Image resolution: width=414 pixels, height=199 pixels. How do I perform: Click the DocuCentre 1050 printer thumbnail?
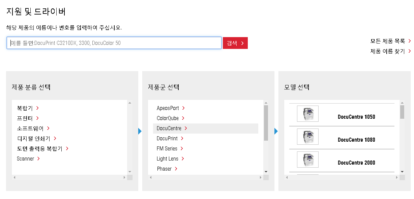[308, 114]
